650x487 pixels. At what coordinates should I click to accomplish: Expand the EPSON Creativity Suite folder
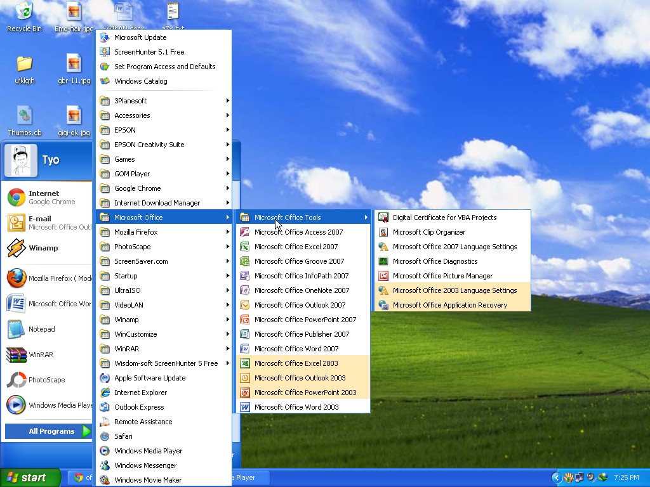pos(164,145)
